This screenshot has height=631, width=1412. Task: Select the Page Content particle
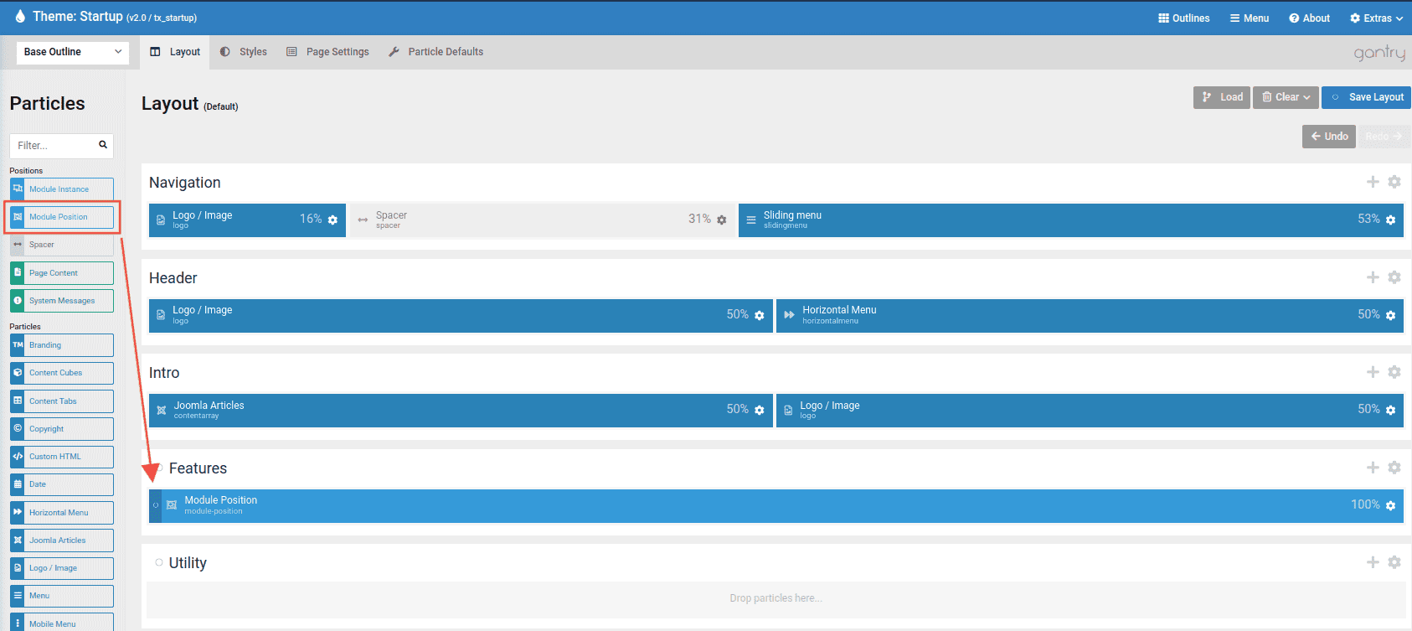click(62, 273)
